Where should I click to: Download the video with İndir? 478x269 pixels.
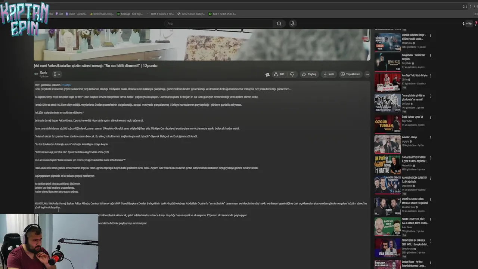[x=329, y=74]
